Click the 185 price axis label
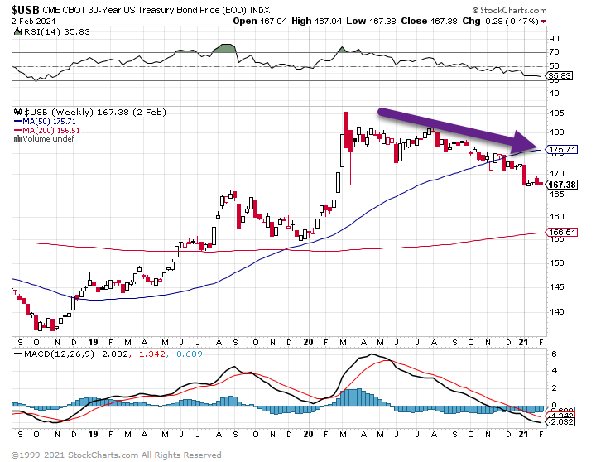596x462 pixels. pyautogui.click(x=557, y=113)
